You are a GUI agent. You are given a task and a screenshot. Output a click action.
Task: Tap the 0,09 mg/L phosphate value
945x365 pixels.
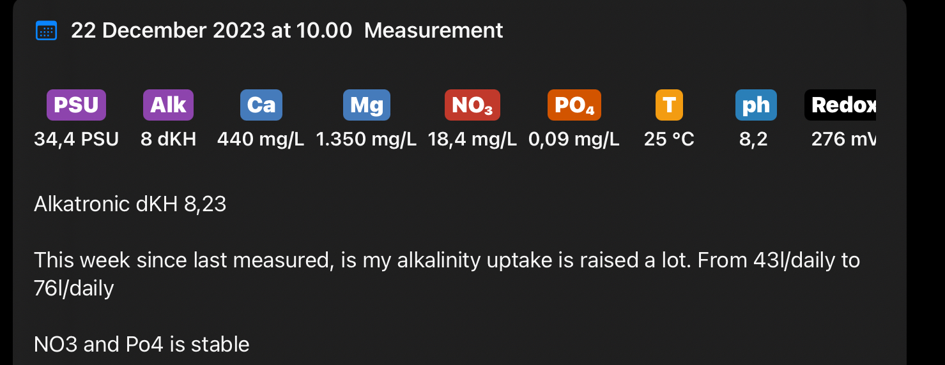coord(574,139)
